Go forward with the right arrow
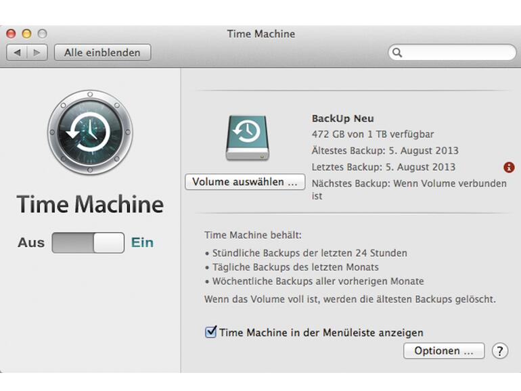 (37, 53)
